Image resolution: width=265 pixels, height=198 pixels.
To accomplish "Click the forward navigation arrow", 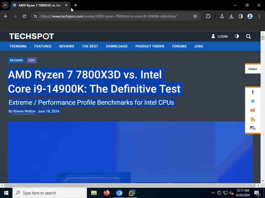I will point(15,16).
